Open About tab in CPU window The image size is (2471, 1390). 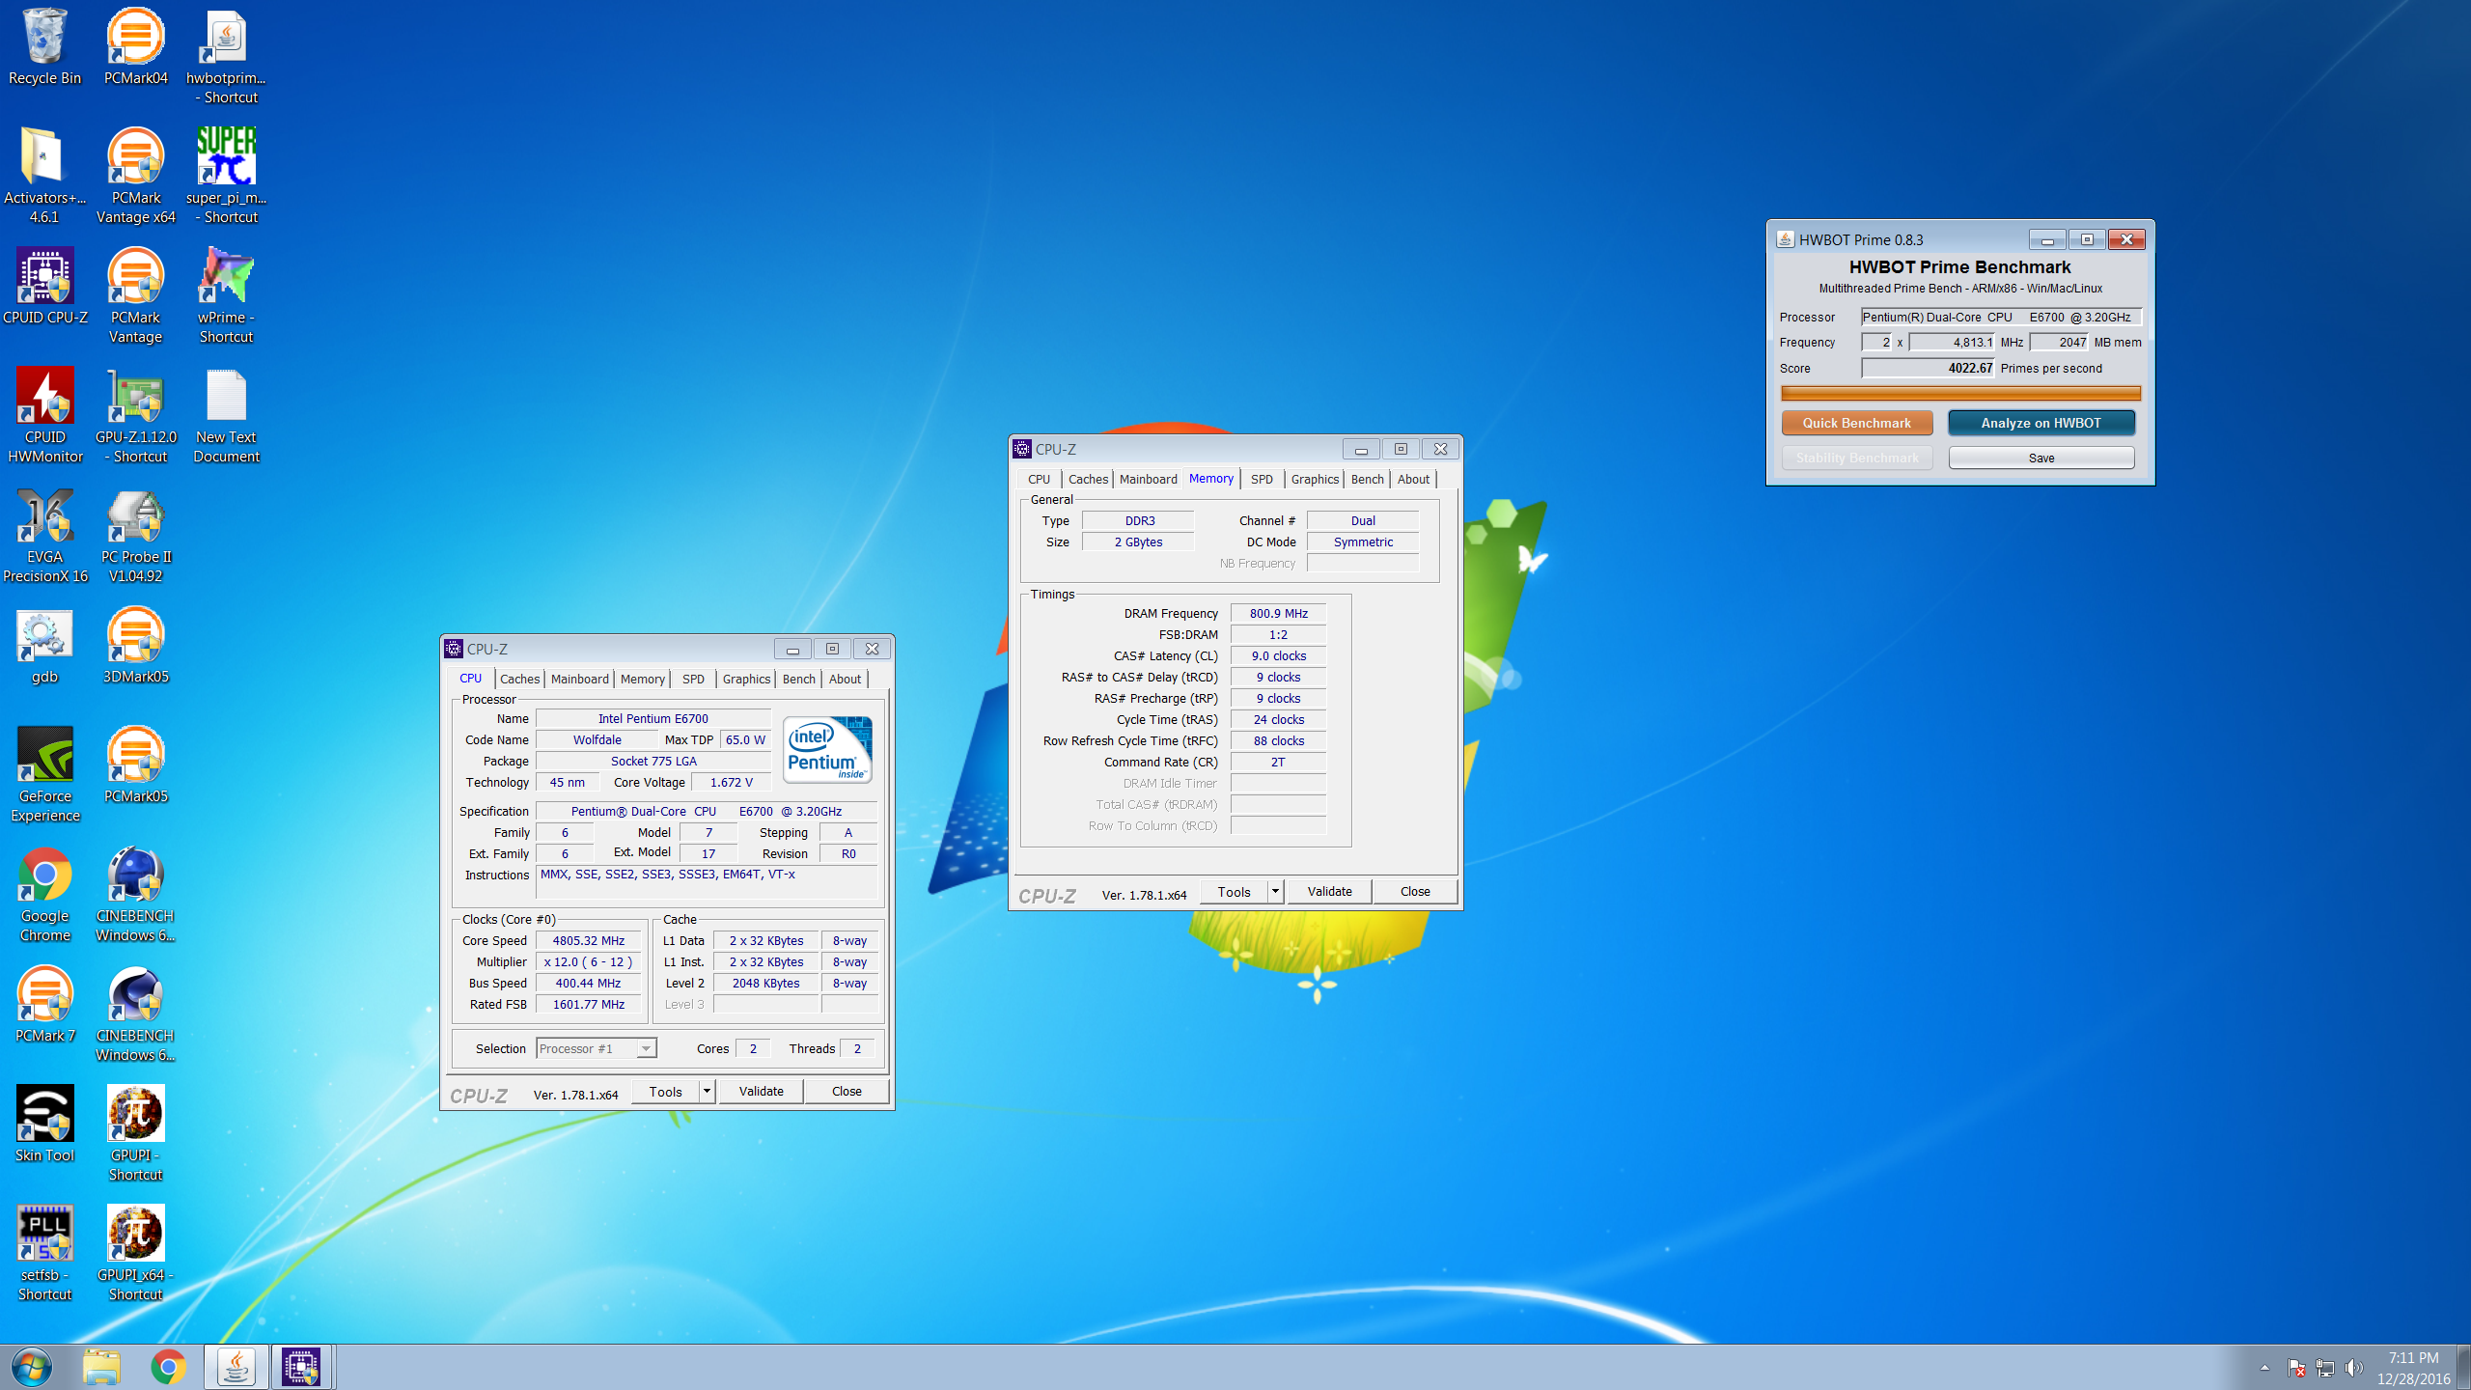click(x=845, y=679)
